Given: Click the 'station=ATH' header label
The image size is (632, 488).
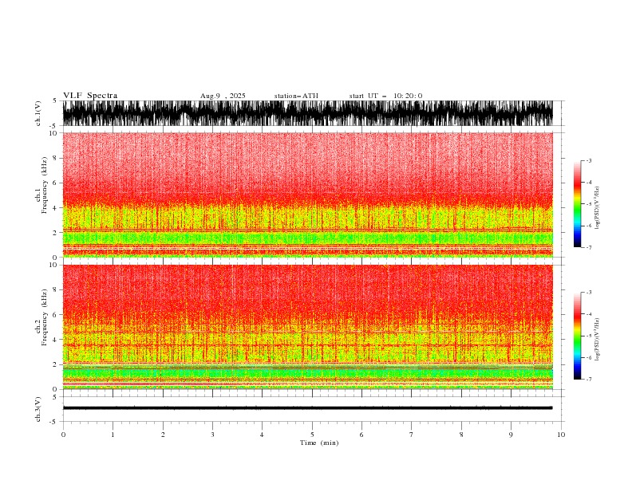Looking at the screenshot, I should tap(296, 96).
